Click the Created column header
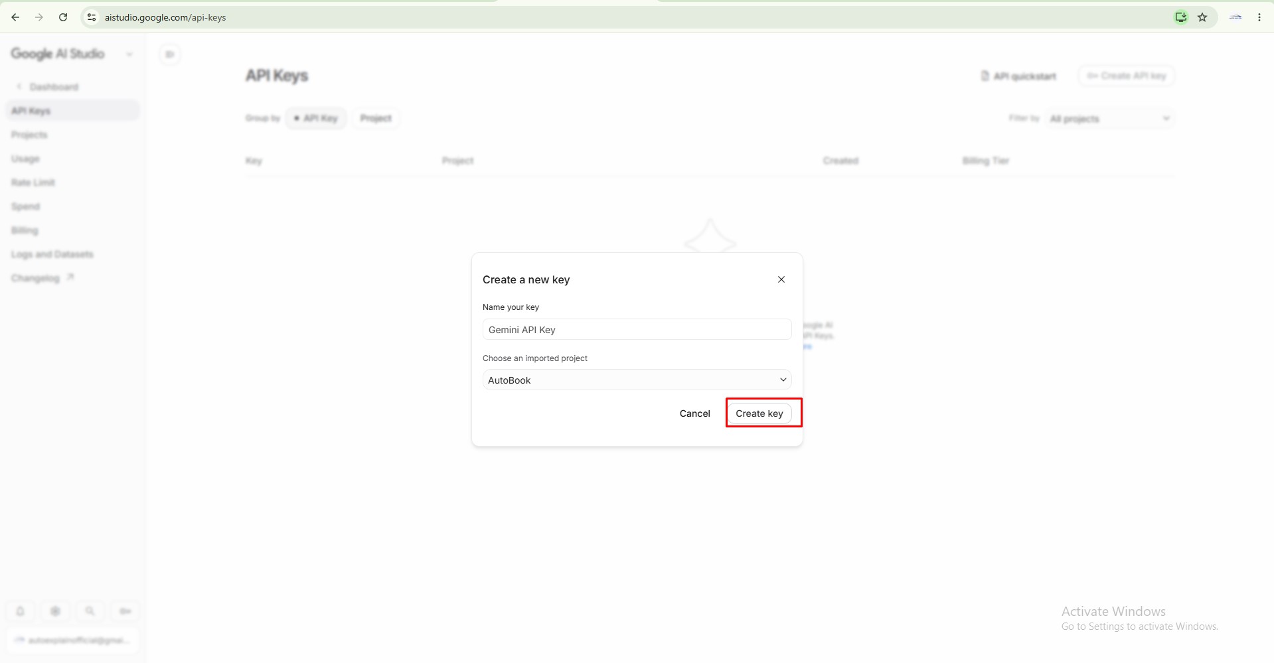 click(x=840, y=161)
